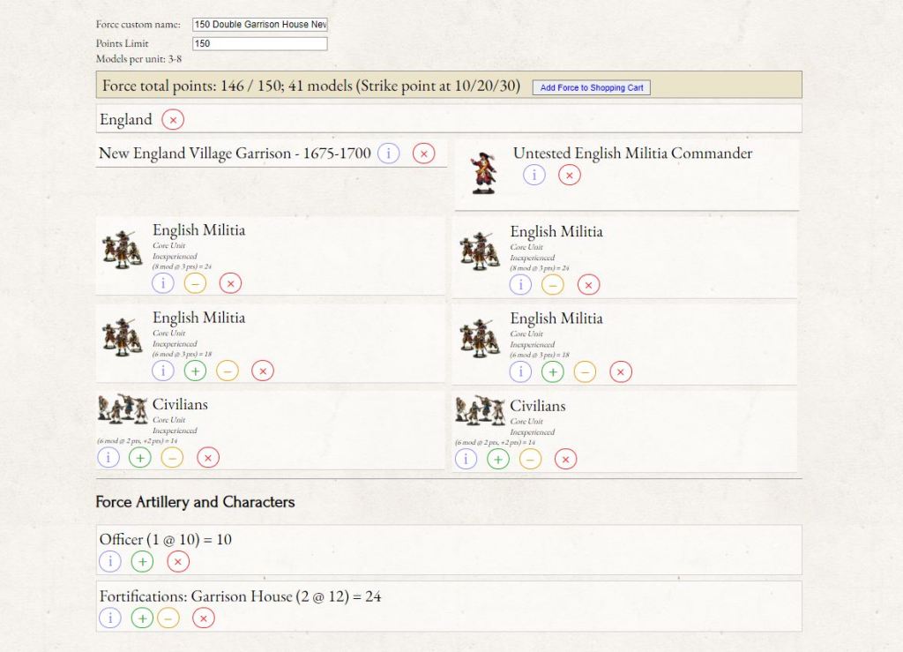The image size is (903, 652).
Task: Show info for New England Village Garrison
Action: (388, 154)
